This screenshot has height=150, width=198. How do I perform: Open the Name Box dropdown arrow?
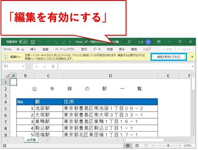tap(23, 66)
